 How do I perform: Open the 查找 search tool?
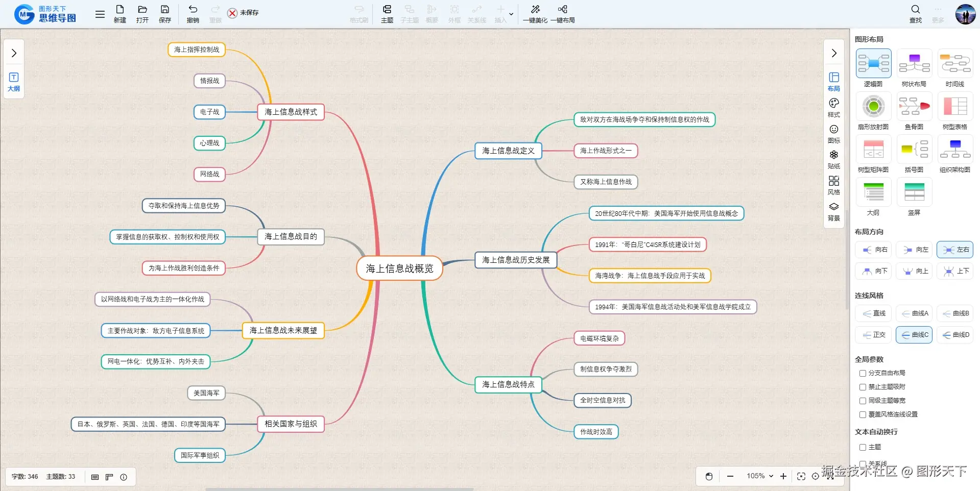pos(916,14)
